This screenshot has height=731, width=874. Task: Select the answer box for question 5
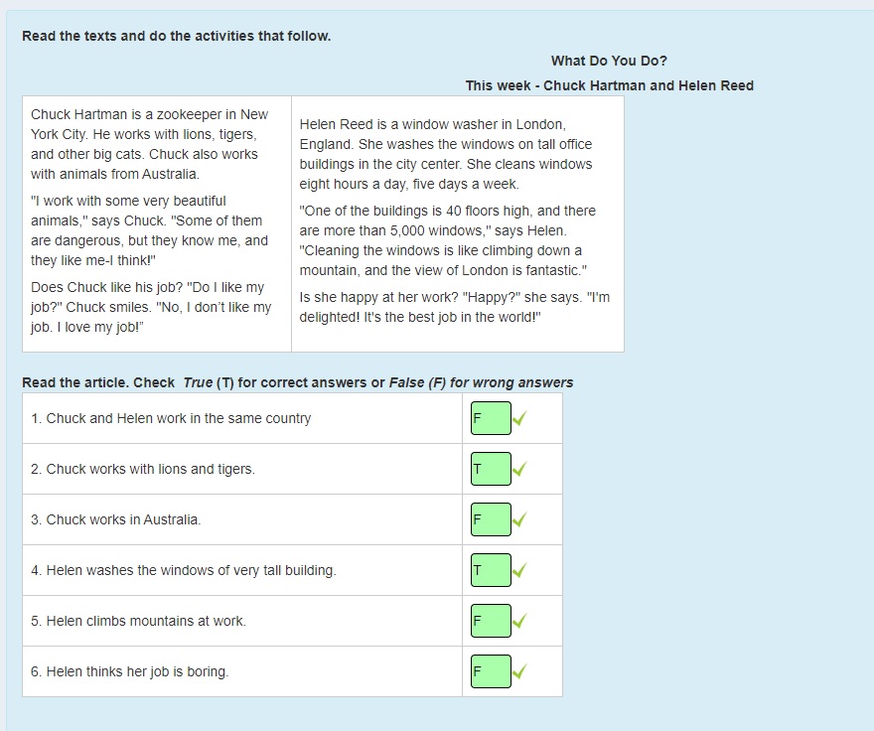(491, 621)
